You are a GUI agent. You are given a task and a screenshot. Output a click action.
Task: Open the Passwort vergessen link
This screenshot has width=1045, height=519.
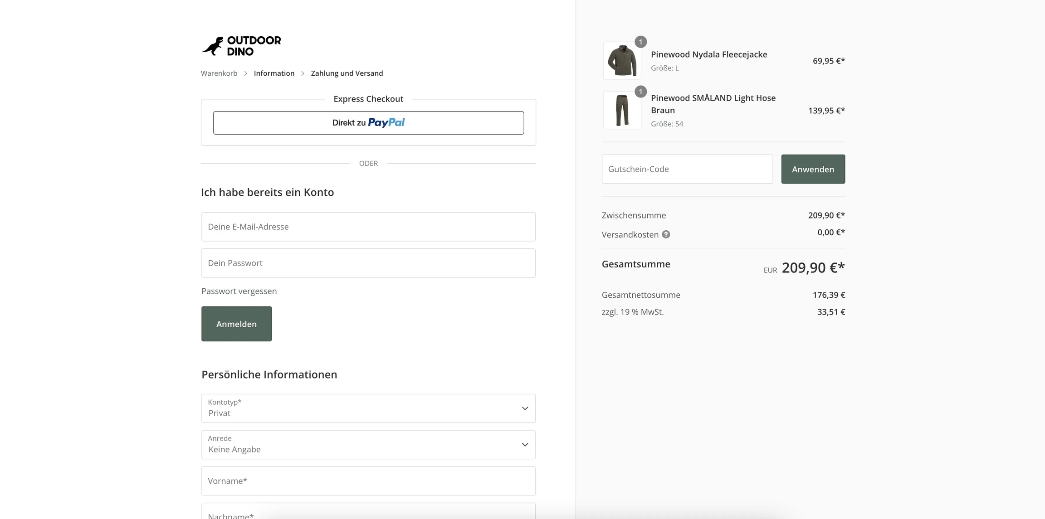(x=239, y=291)
